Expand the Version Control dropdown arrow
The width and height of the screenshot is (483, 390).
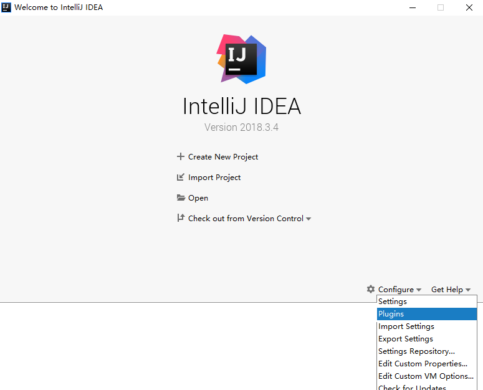click(308, 219)
